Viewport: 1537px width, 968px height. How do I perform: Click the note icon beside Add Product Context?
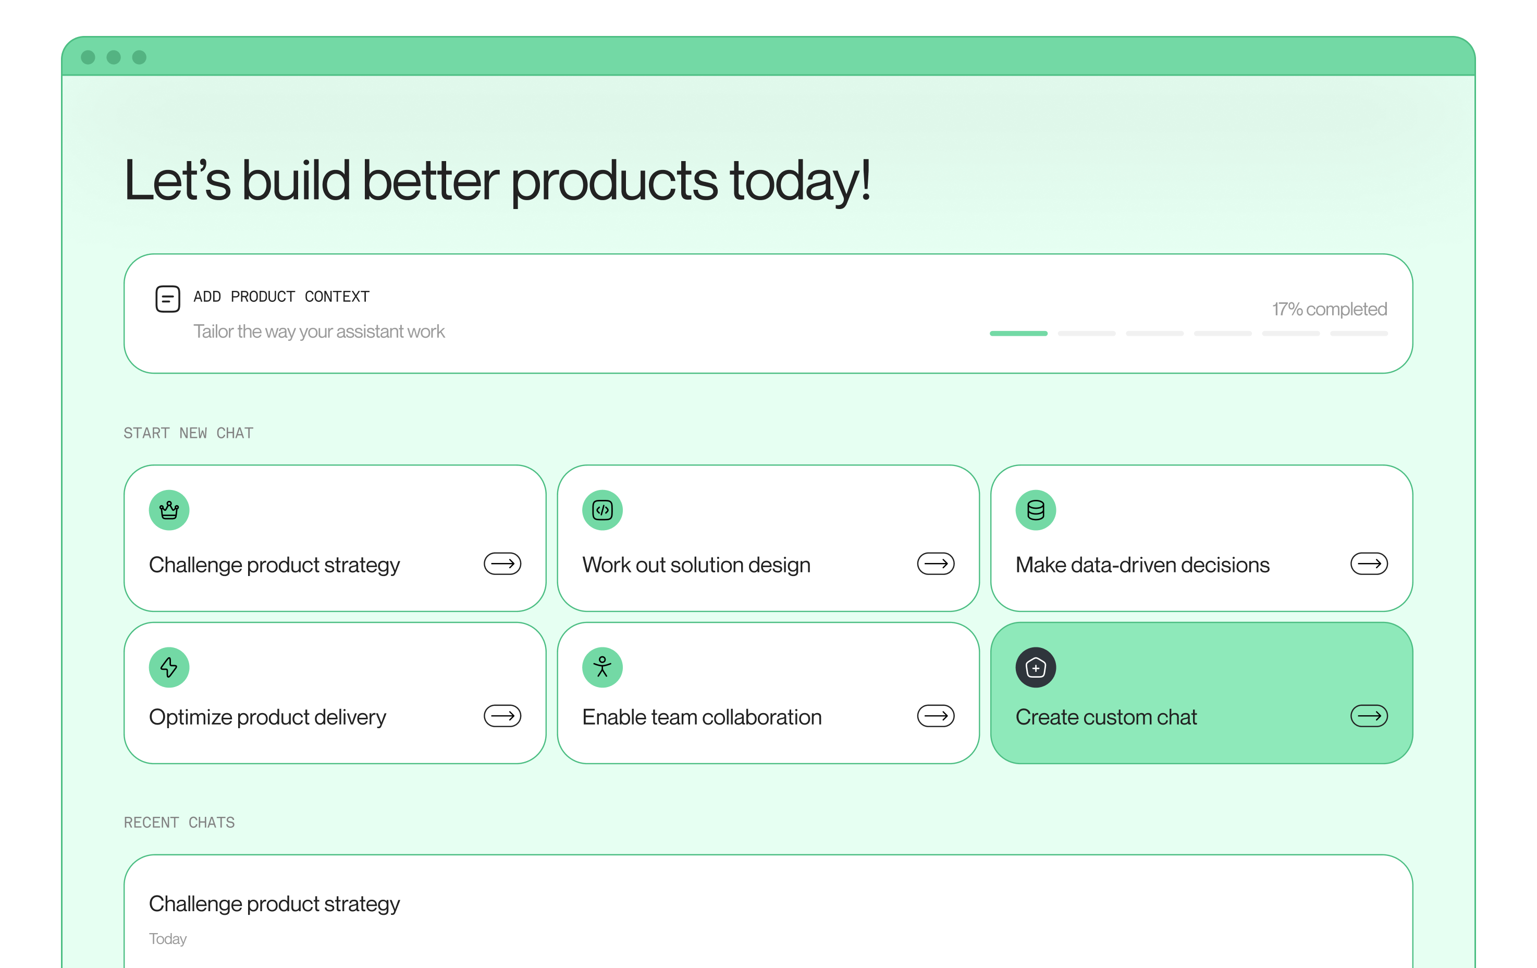click(168, 299)
